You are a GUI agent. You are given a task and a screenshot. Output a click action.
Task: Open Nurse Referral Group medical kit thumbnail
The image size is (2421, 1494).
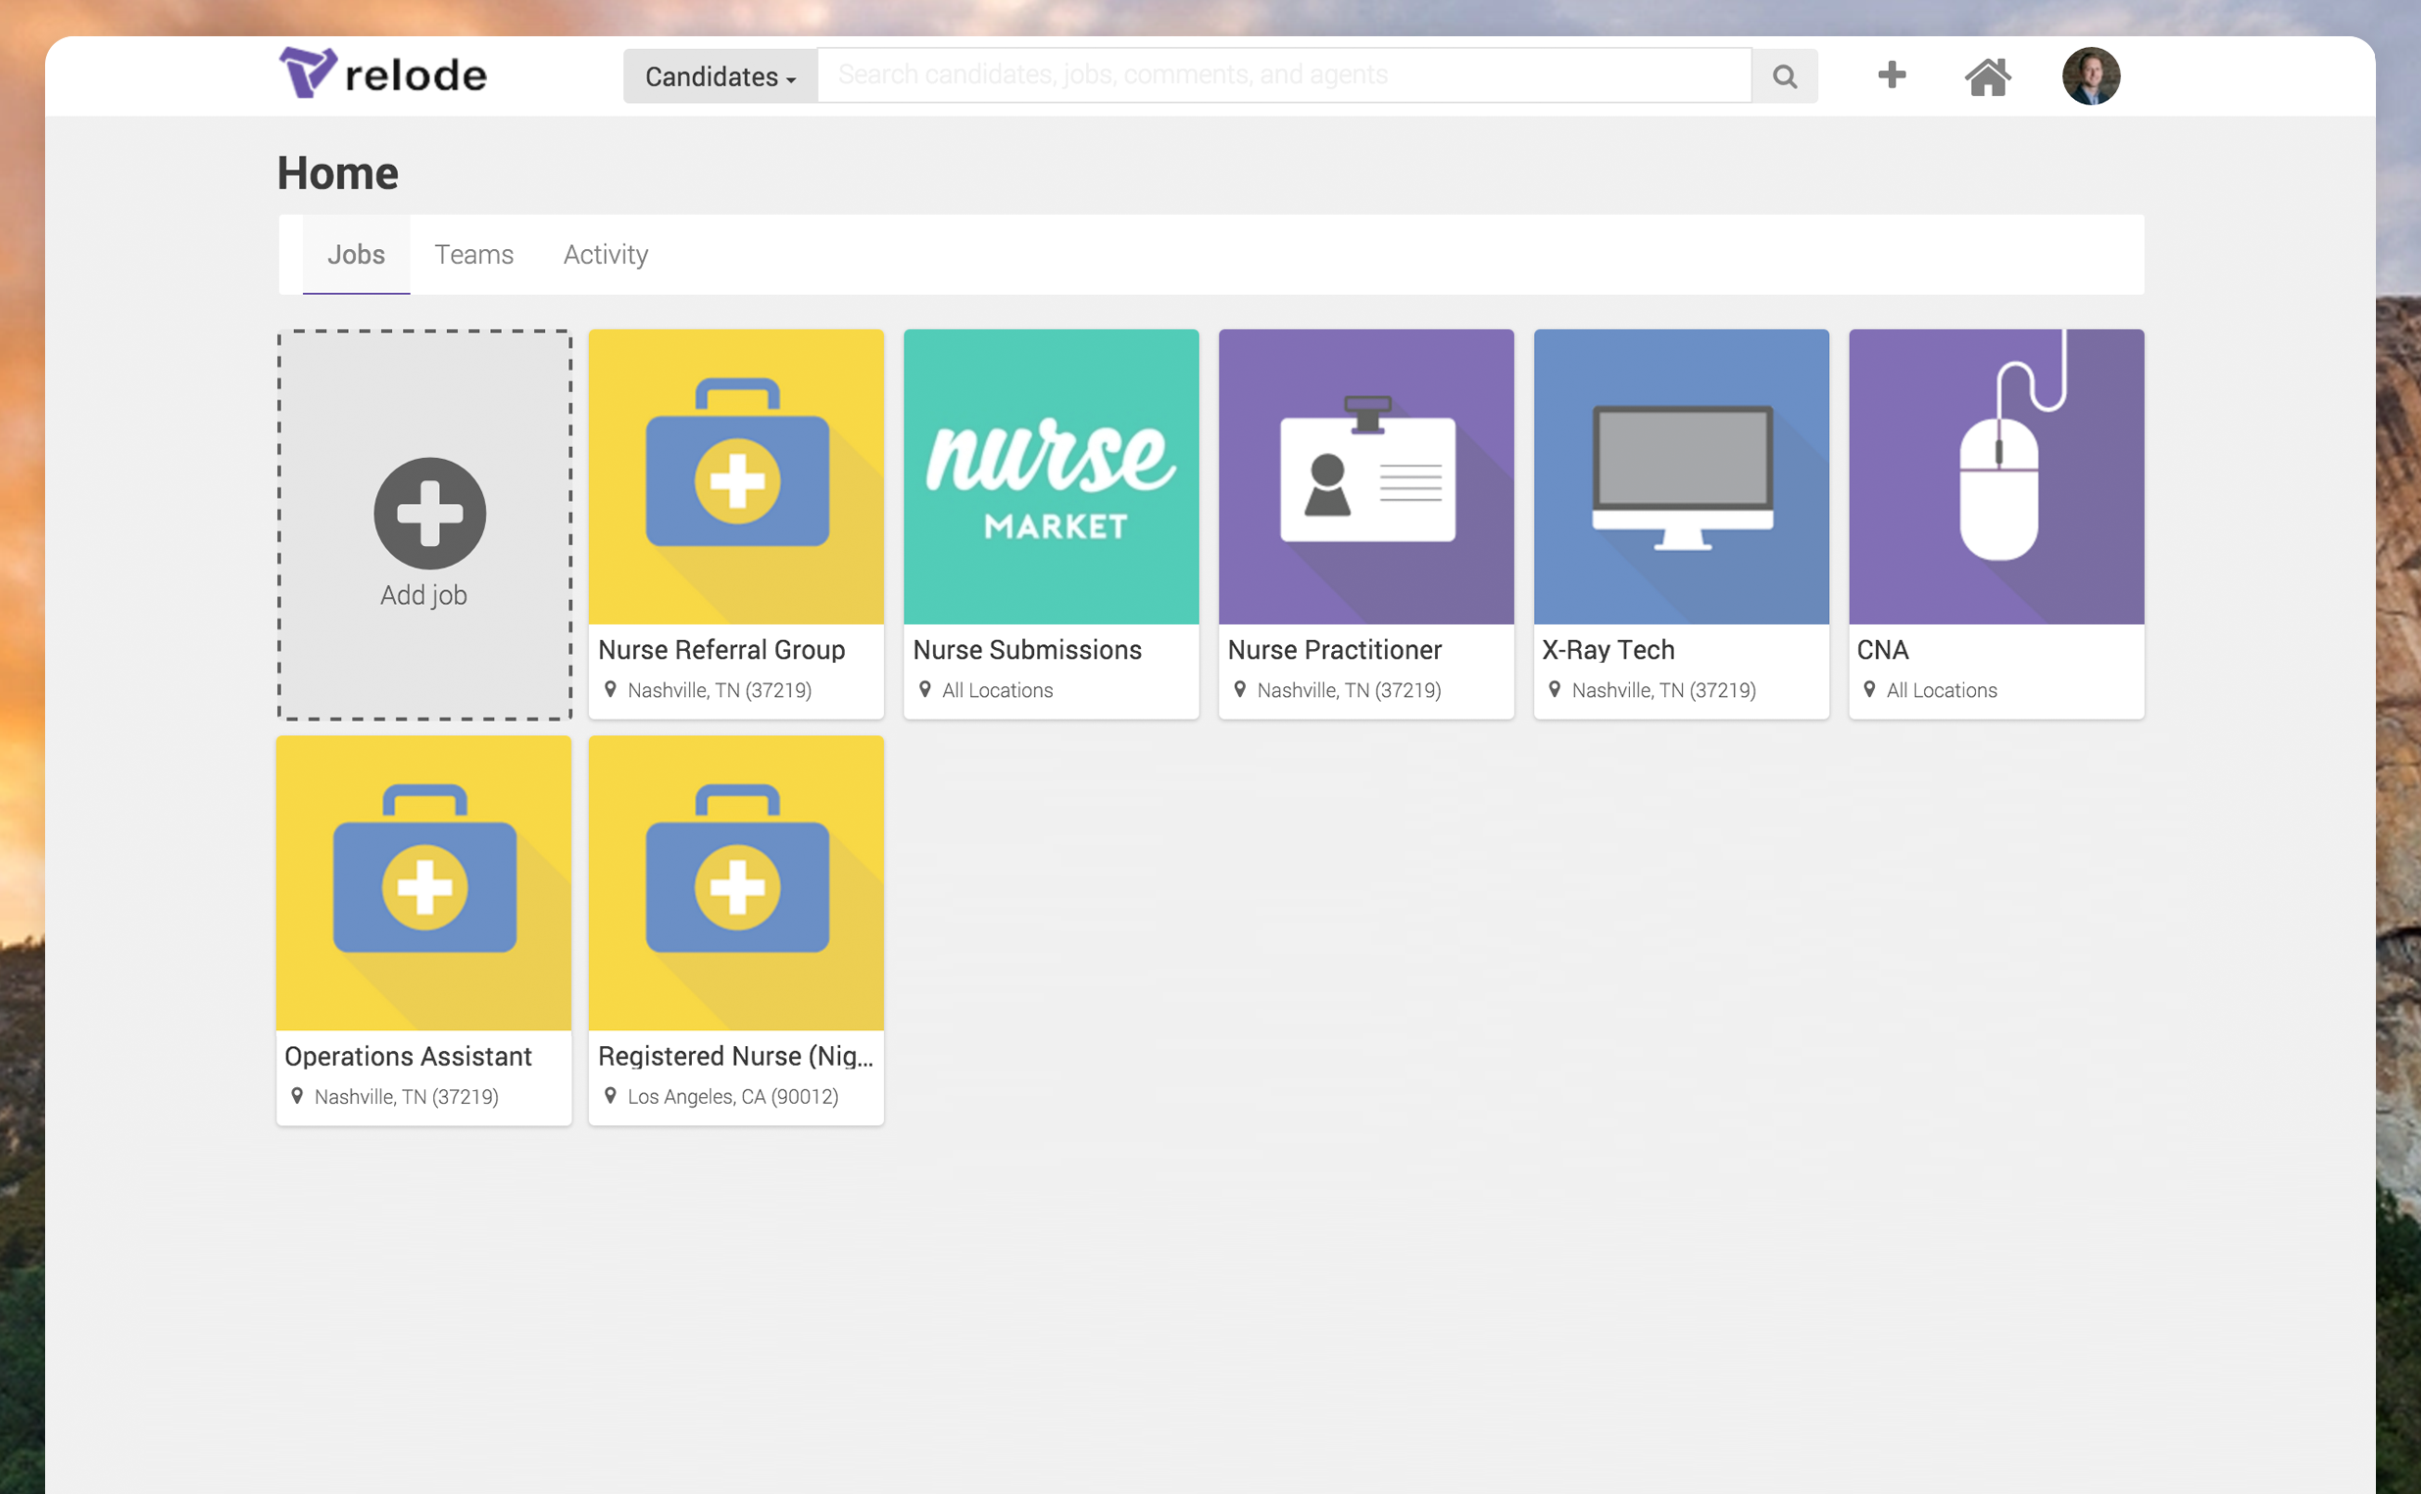[736, 476]
